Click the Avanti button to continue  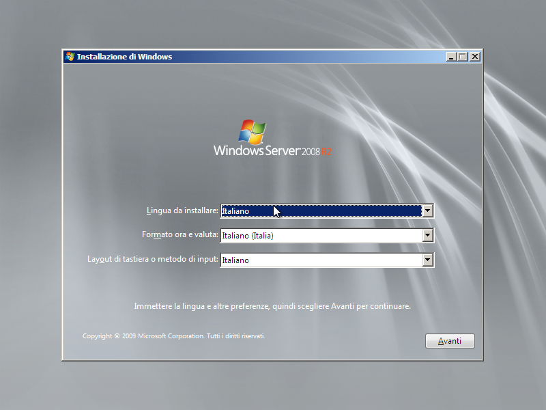450,340
